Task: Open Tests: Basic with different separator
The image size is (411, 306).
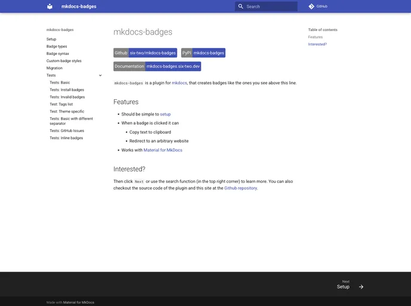Action: click(x=71, y=121)
